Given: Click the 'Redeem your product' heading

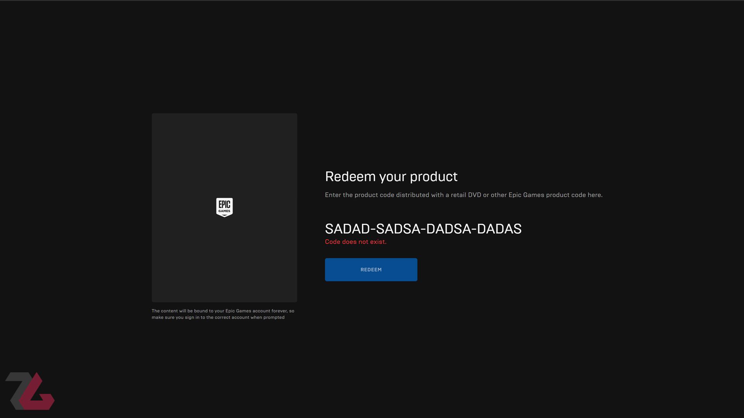Looking at the screenshot, I should (391, 176).
